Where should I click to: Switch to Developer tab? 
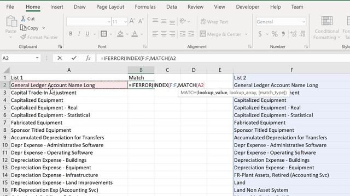click(x=248, y=7)
